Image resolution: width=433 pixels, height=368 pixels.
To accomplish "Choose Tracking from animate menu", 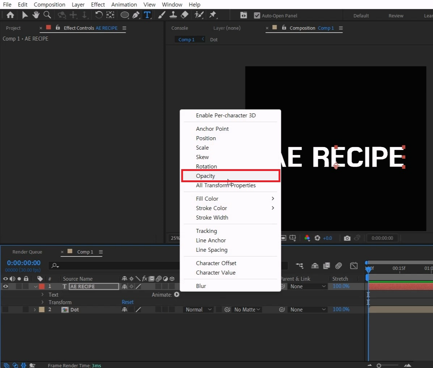I will (x=230, y=231).
